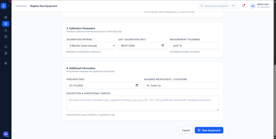The image size is (276, 139).
Task: Click the Last Calibration Date field
Action: coord(142,46)
